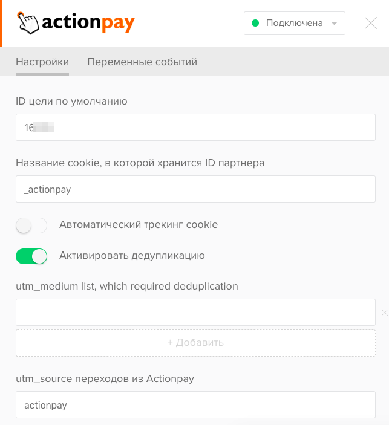Click the utm_medium list deduplication label
This screenshot has width=389, height=425.
coord(127,286)
